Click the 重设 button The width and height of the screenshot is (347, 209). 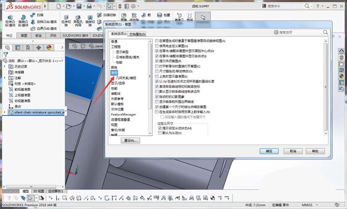tap(131, 140)
